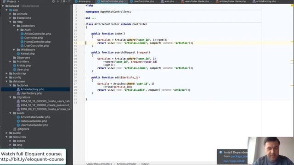Select ArticleFactory.php in tree
The image size is (294, 165).
[32, 89]
